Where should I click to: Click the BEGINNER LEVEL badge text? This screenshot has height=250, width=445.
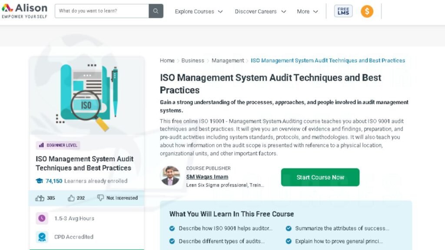pos(62,145)
